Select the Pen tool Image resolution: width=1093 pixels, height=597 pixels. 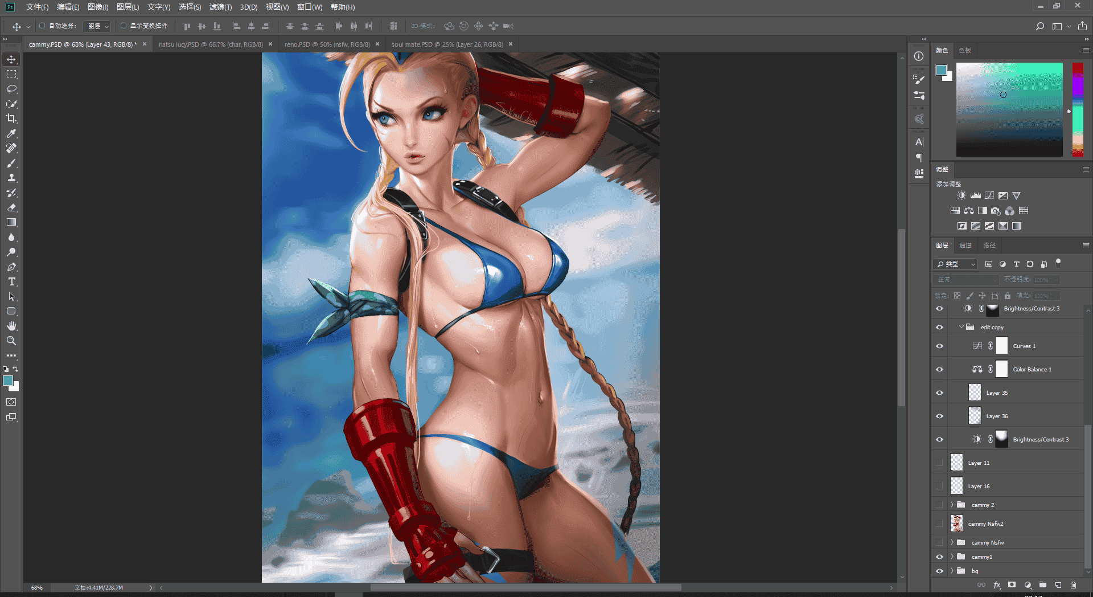click(x=11, y=267)
